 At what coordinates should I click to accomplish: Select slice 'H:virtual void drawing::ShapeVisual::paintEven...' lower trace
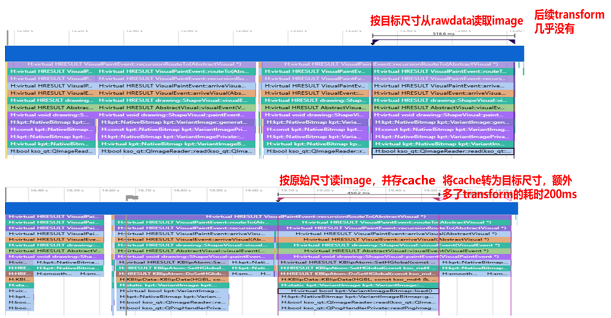(x=194, y=256)
